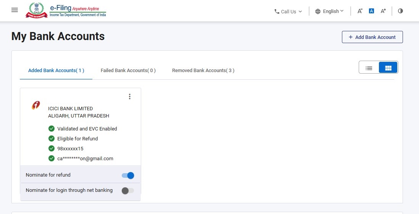
Task: Turn off Nominate for refund switch
Action: 128,175
